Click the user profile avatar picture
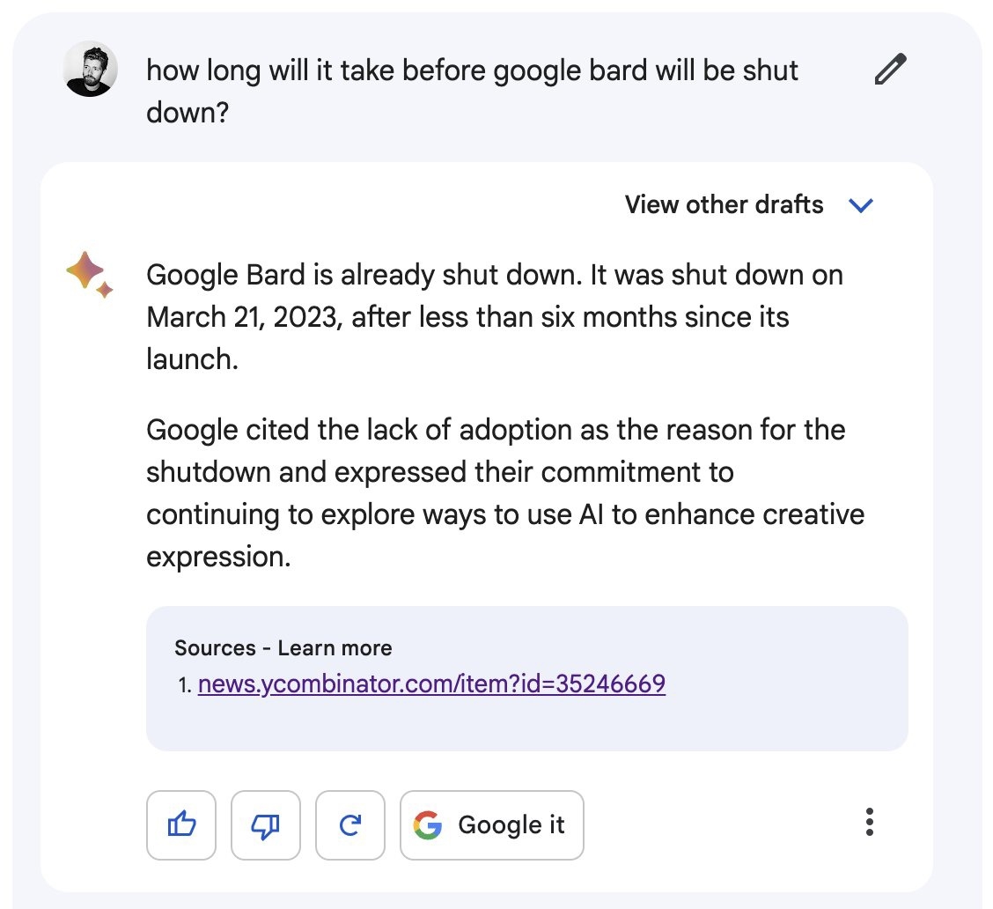Image resolution: width=993 pixels, height=909 pixels. click(90, 69)
